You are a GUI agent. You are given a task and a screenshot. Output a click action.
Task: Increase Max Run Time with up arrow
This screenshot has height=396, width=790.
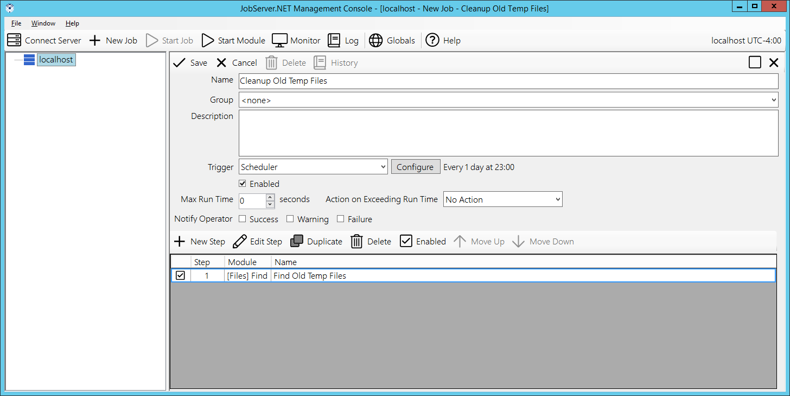pyautogui.click(x=270, y=197)
